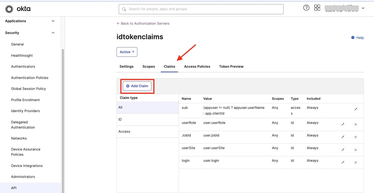
Task: Edit the userRole claim with pencil icon
Action: click(343, 124)
